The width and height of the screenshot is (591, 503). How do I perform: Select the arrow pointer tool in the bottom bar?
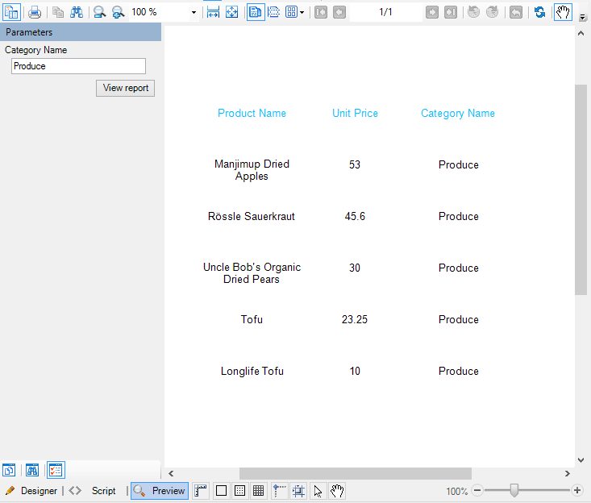318,491
